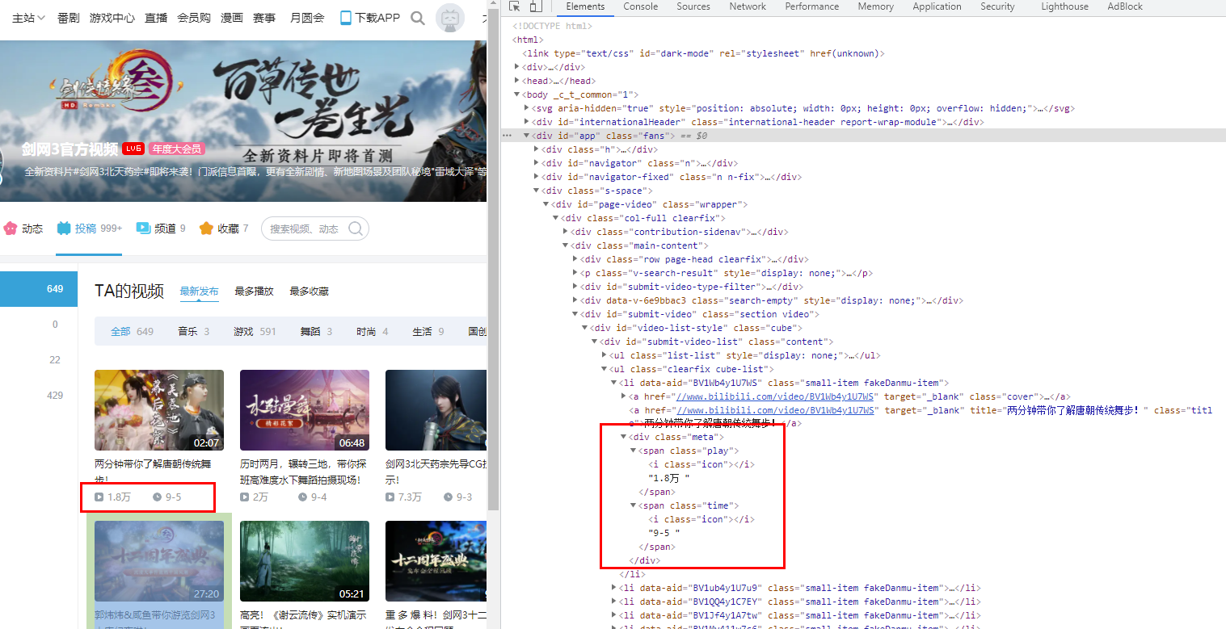Filter videos by 生活 9 category
Viewport: 1226px width, 629px height.
click(x=428, y=332)
